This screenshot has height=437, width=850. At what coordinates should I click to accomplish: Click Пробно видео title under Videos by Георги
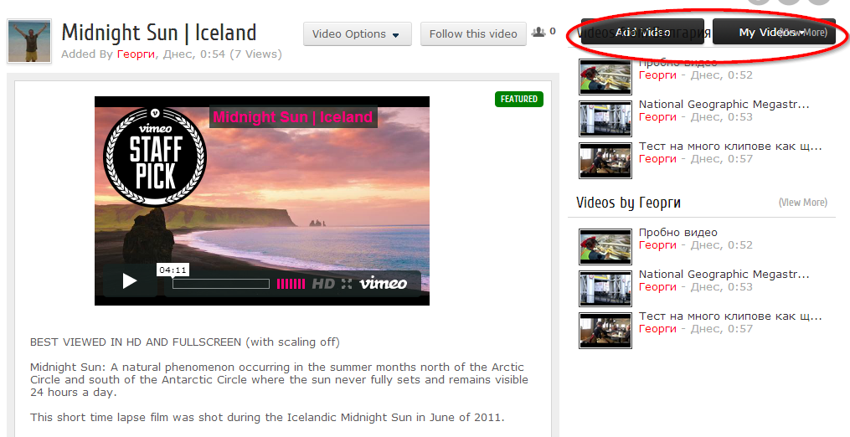(678, 232)
